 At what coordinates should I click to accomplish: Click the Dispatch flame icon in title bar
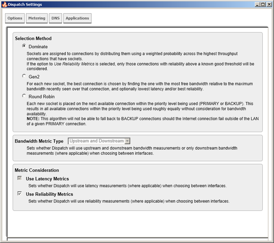point(5,4)
